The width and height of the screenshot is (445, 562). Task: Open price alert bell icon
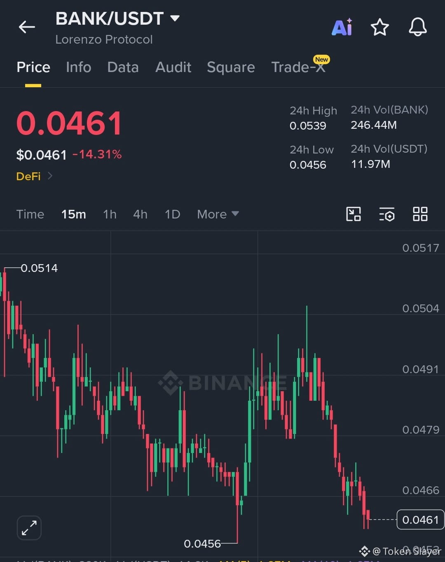tap(417, 27)
